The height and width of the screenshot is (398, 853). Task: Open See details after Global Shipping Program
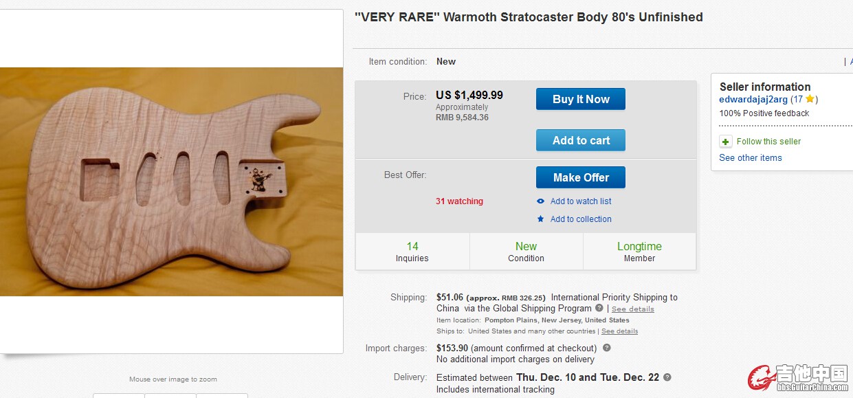(x=632, y=309)
